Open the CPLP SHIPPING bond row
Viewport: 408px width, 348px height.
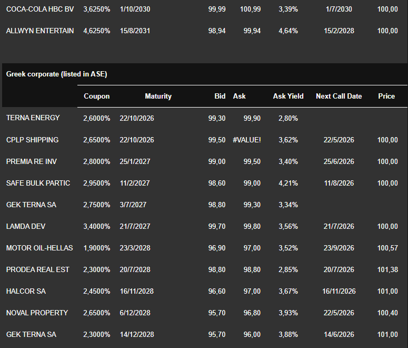pos(32,140)
